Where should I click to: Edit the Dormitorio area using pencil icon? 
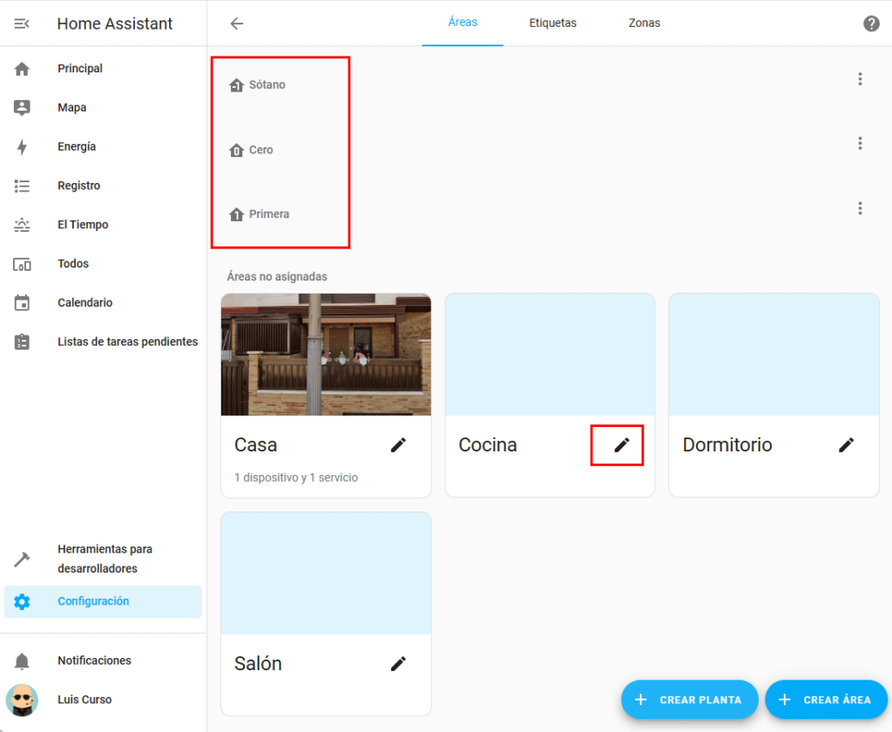tap(846, 444)
